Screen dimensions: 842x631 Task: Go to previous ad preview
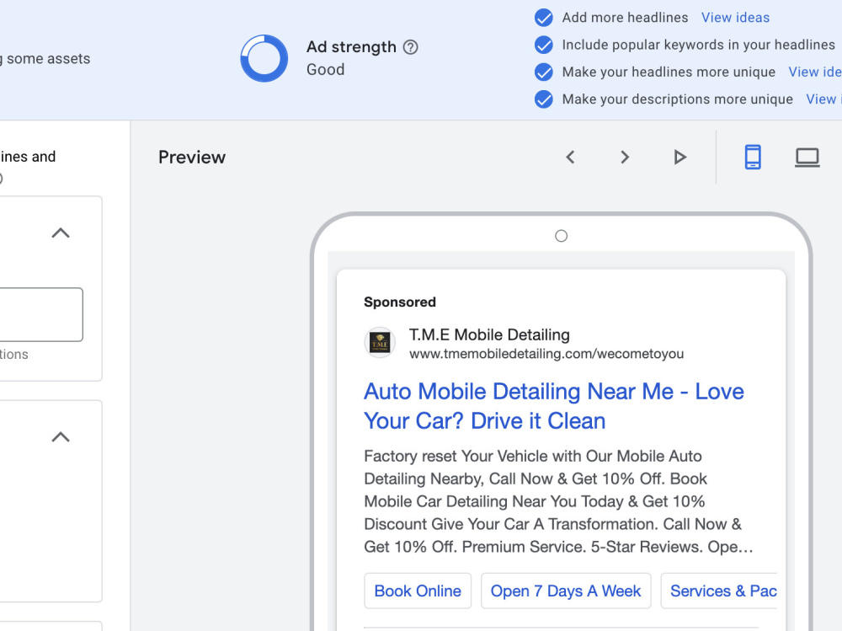point(570,157)
